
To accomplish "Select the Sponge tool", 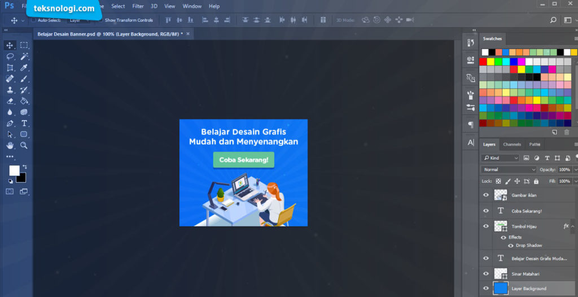I will pos(24,112).
